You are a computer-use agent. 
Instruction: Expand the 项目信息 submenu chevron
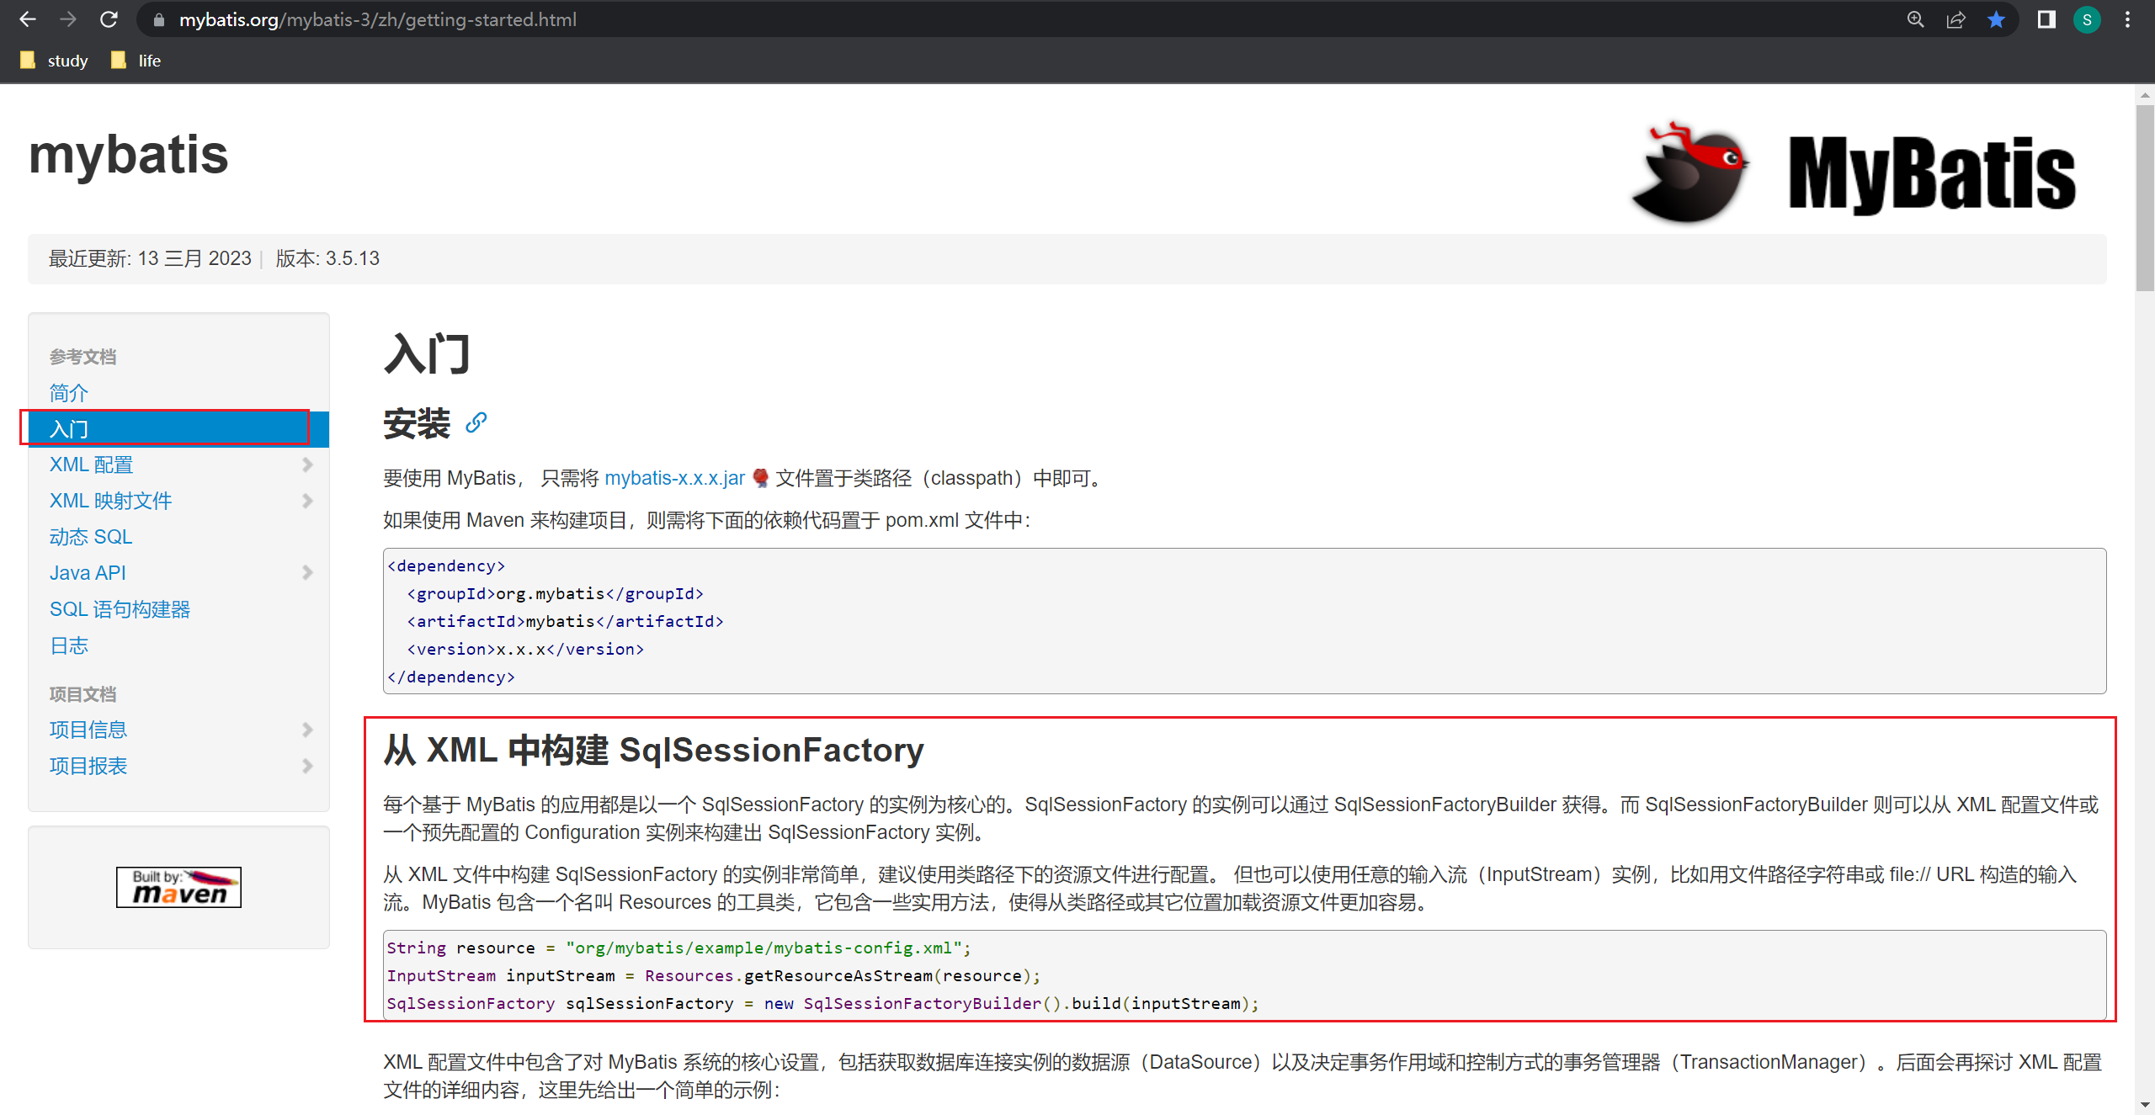(x=307, y=730)
